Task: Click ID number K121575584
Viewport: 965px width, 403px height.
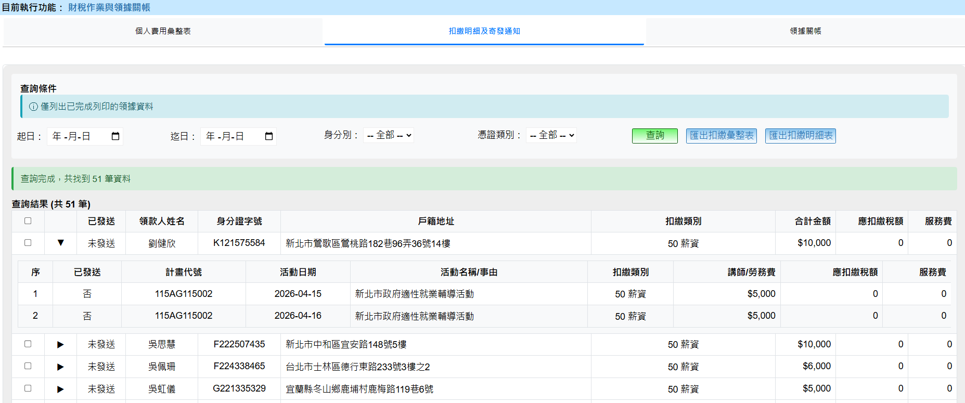Action: (x=239, y=243)
